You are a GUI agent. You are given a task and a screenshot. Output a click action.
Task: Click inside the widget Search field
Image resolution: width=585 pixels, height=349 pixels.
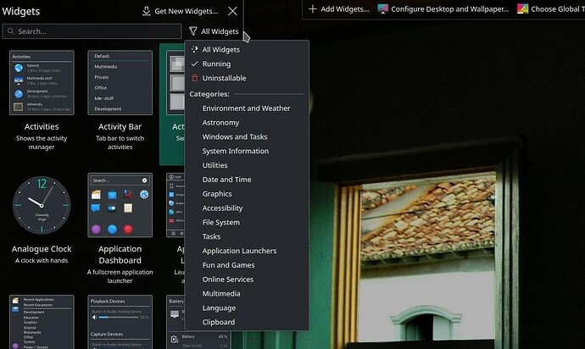point(92,31)
